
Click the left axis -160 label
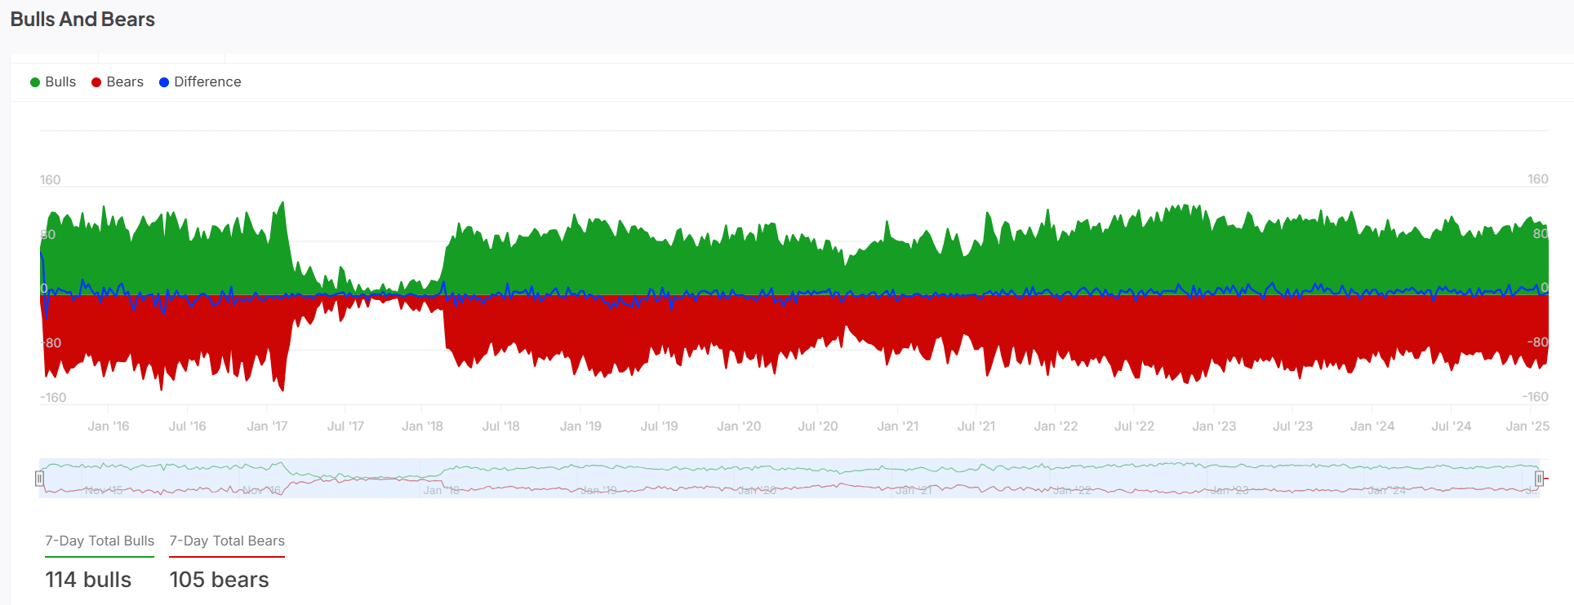tap(53, 398)
